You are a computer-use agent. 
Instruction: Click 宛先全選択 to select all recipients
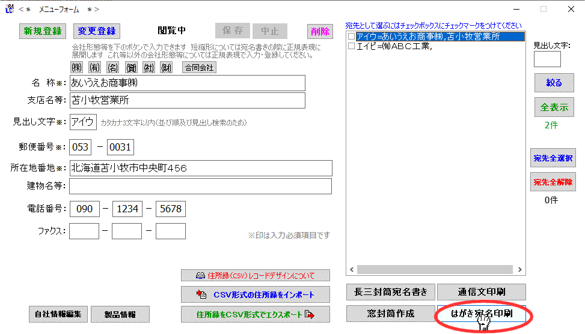pos(553,158)
